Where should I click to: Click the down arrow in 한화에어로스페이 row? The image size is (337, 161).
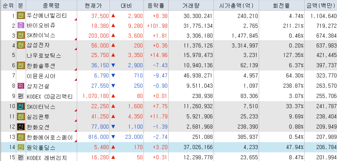113,137
